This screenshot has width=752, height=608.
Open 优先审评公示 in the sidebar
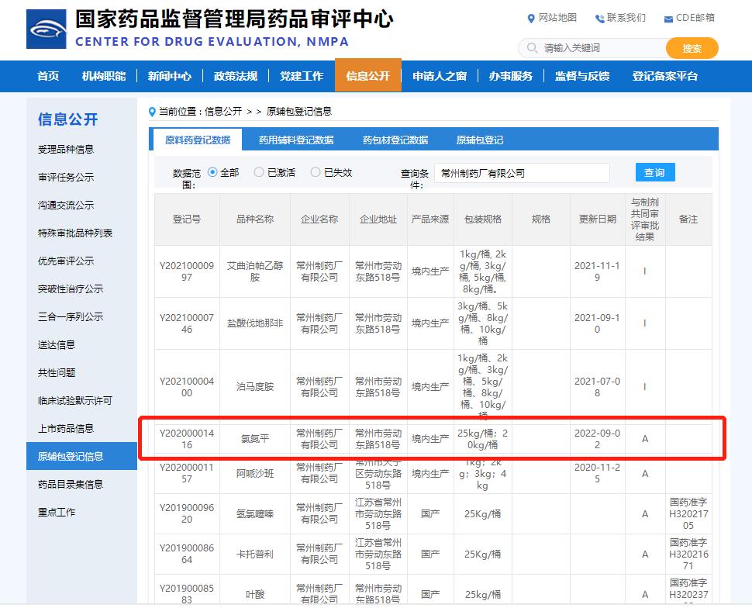66,261
